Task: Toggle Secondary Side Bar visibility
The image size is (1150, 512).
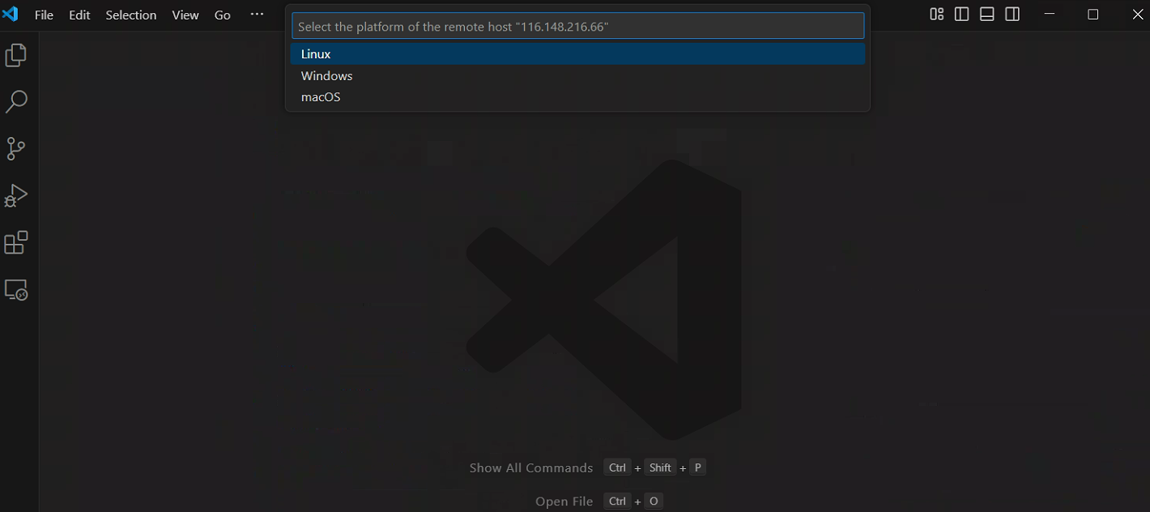Action: click(x=1012, y=14)
